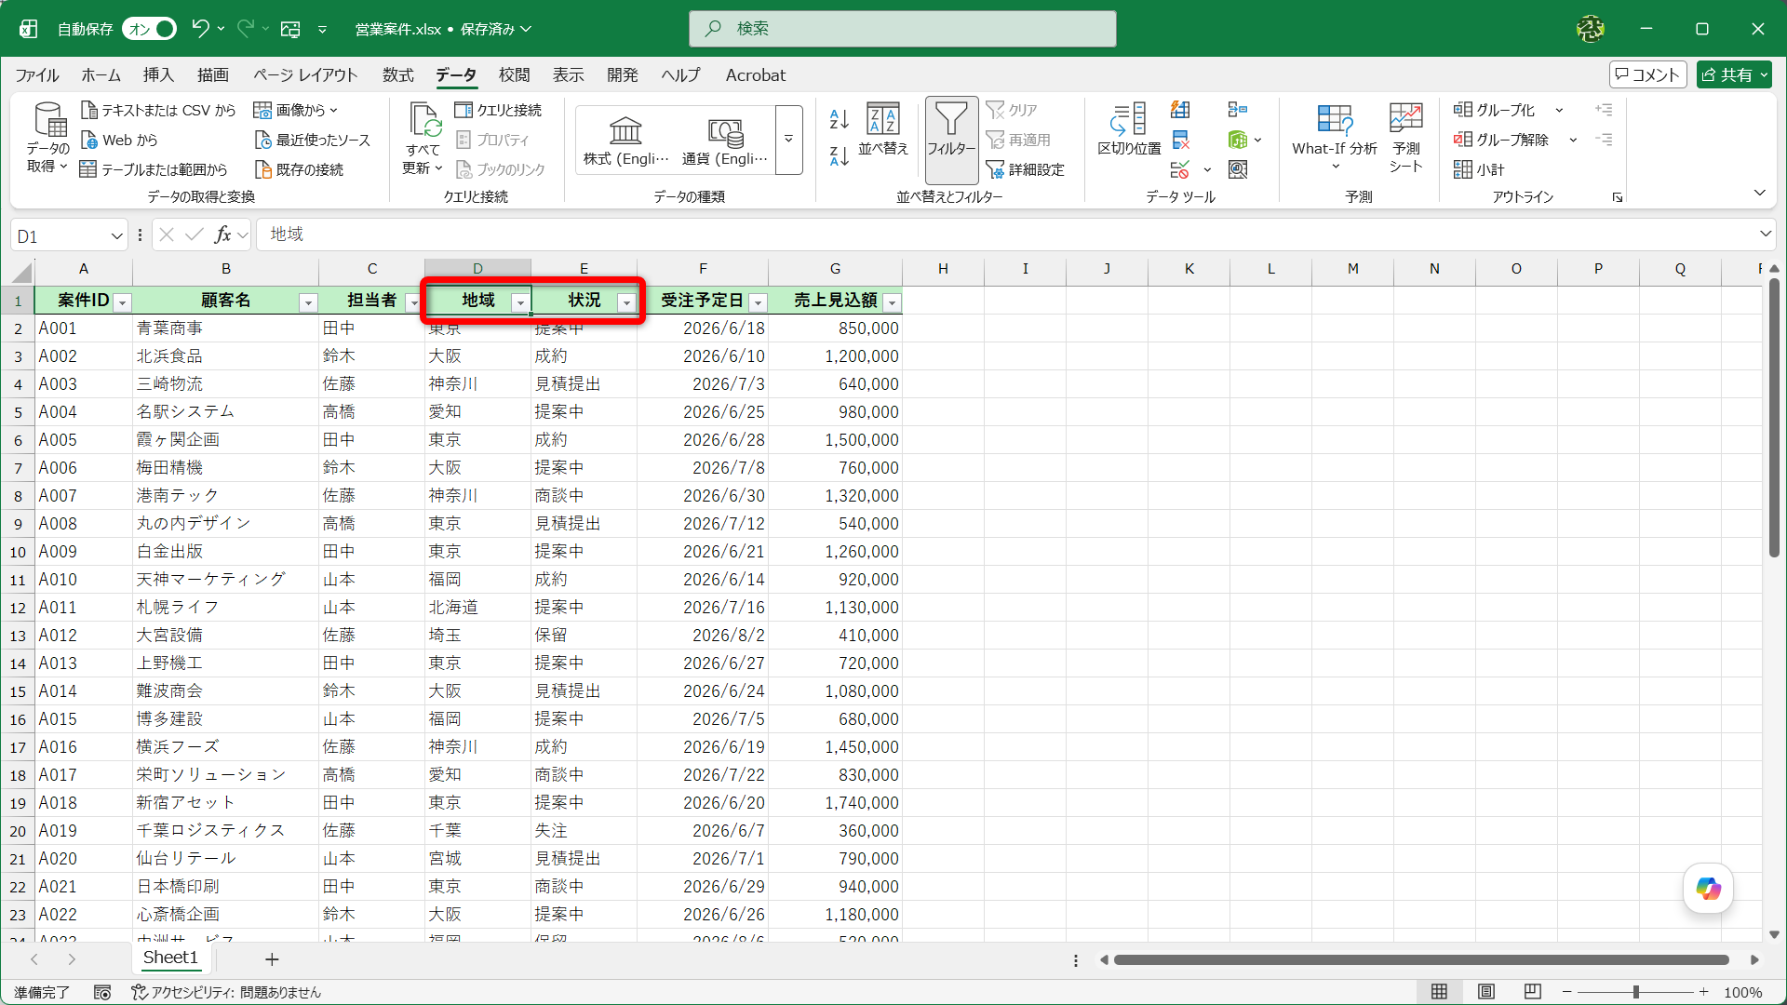This screenshot has height=1005, width=1787.
Task: Click Text to Columns (区切り位置)
Action: click(1129, 130)
